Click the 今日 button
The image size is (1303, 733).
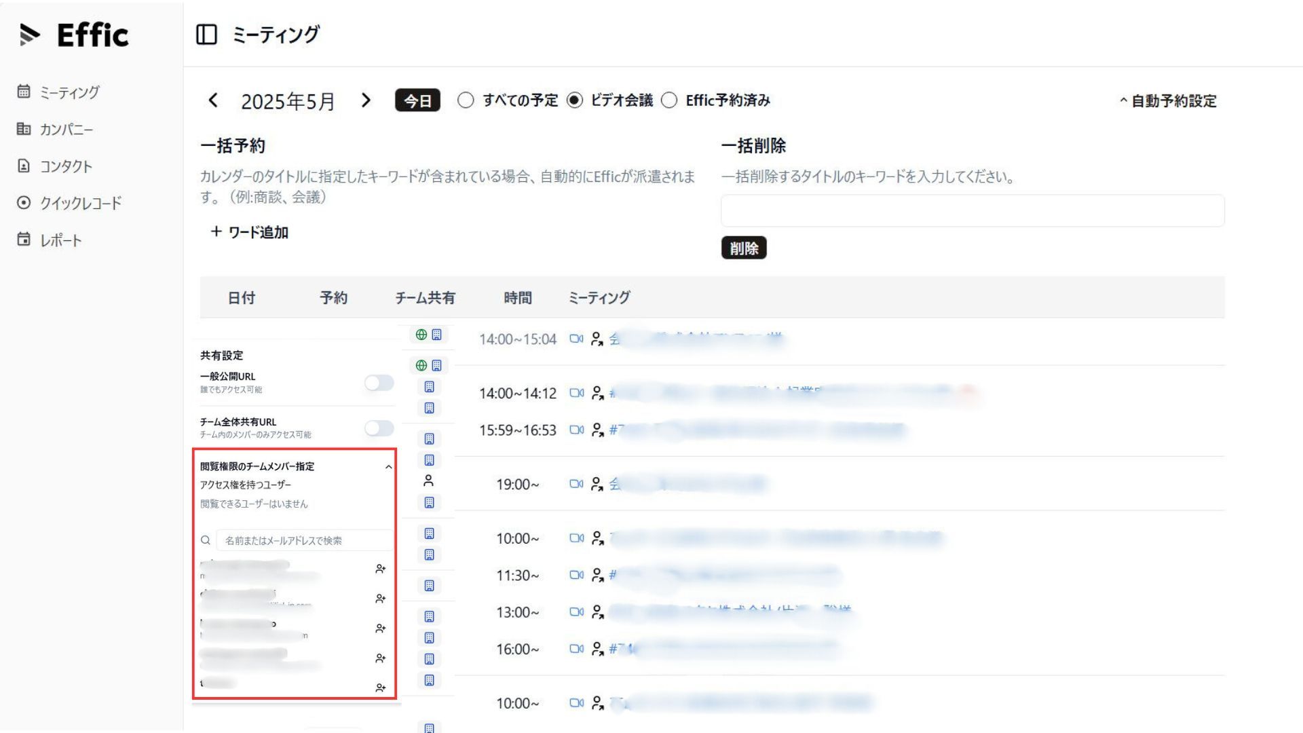point(417,100)
